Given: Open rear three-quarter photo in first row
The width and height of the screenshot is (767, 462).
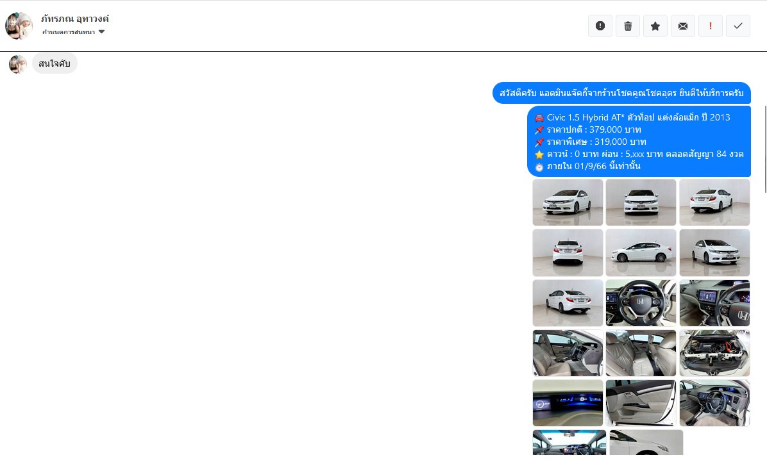Looking at the screenshot, I should pyautogui.click(x=714, y=202).
